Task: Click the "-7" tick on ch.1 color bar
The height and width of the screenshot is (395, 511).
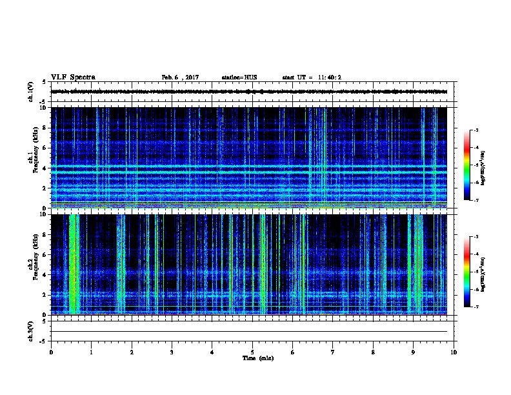Action: point(476,200)
